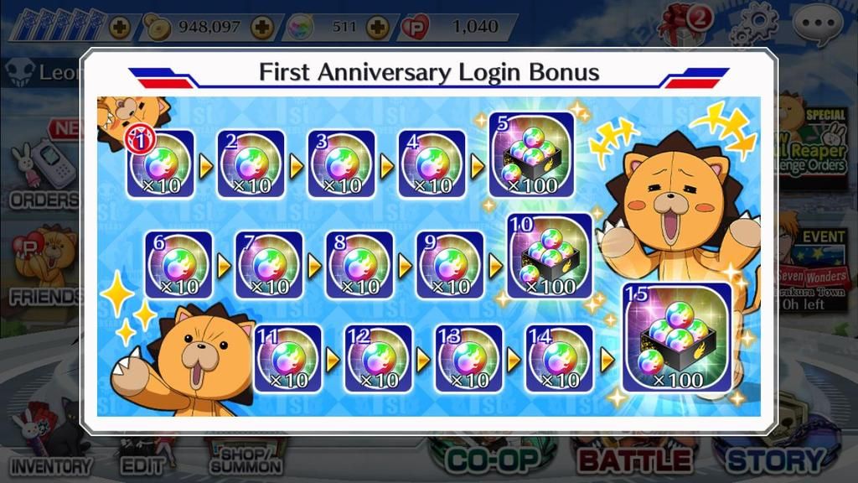The image size is (858, 483).
Task: Click the day 3 spirit orb icon
Action: pos(342,164)
